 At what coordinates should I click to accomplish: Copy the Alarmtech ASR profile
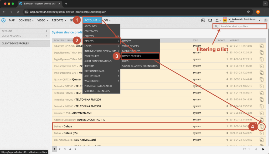pyautogui.click(x=261, y=113)
